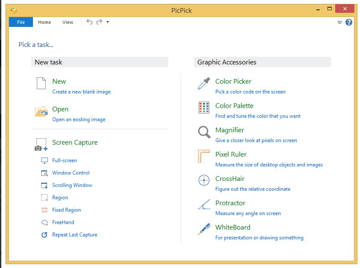The height and width of the screenshot is (268, 360).
Task: Launch Color Picker from its title
Action: 233,81
